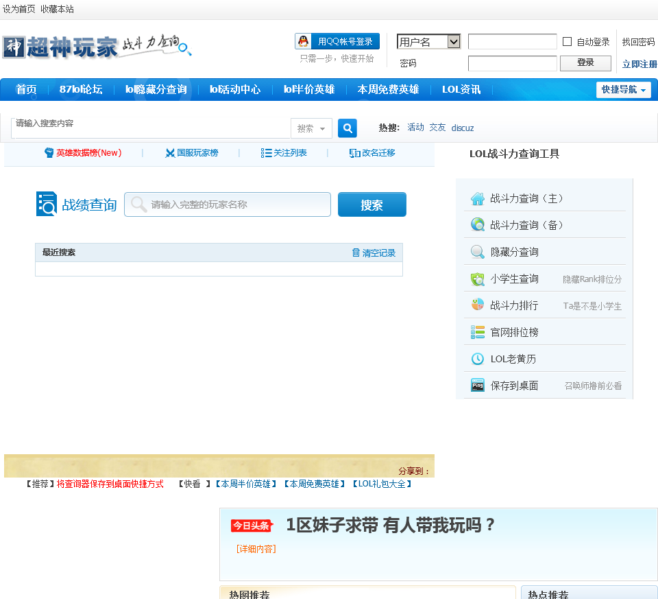Click the globe icon for 战斗力查询（备）
This screenshot has height=599, width=658.
coord(478,225)
